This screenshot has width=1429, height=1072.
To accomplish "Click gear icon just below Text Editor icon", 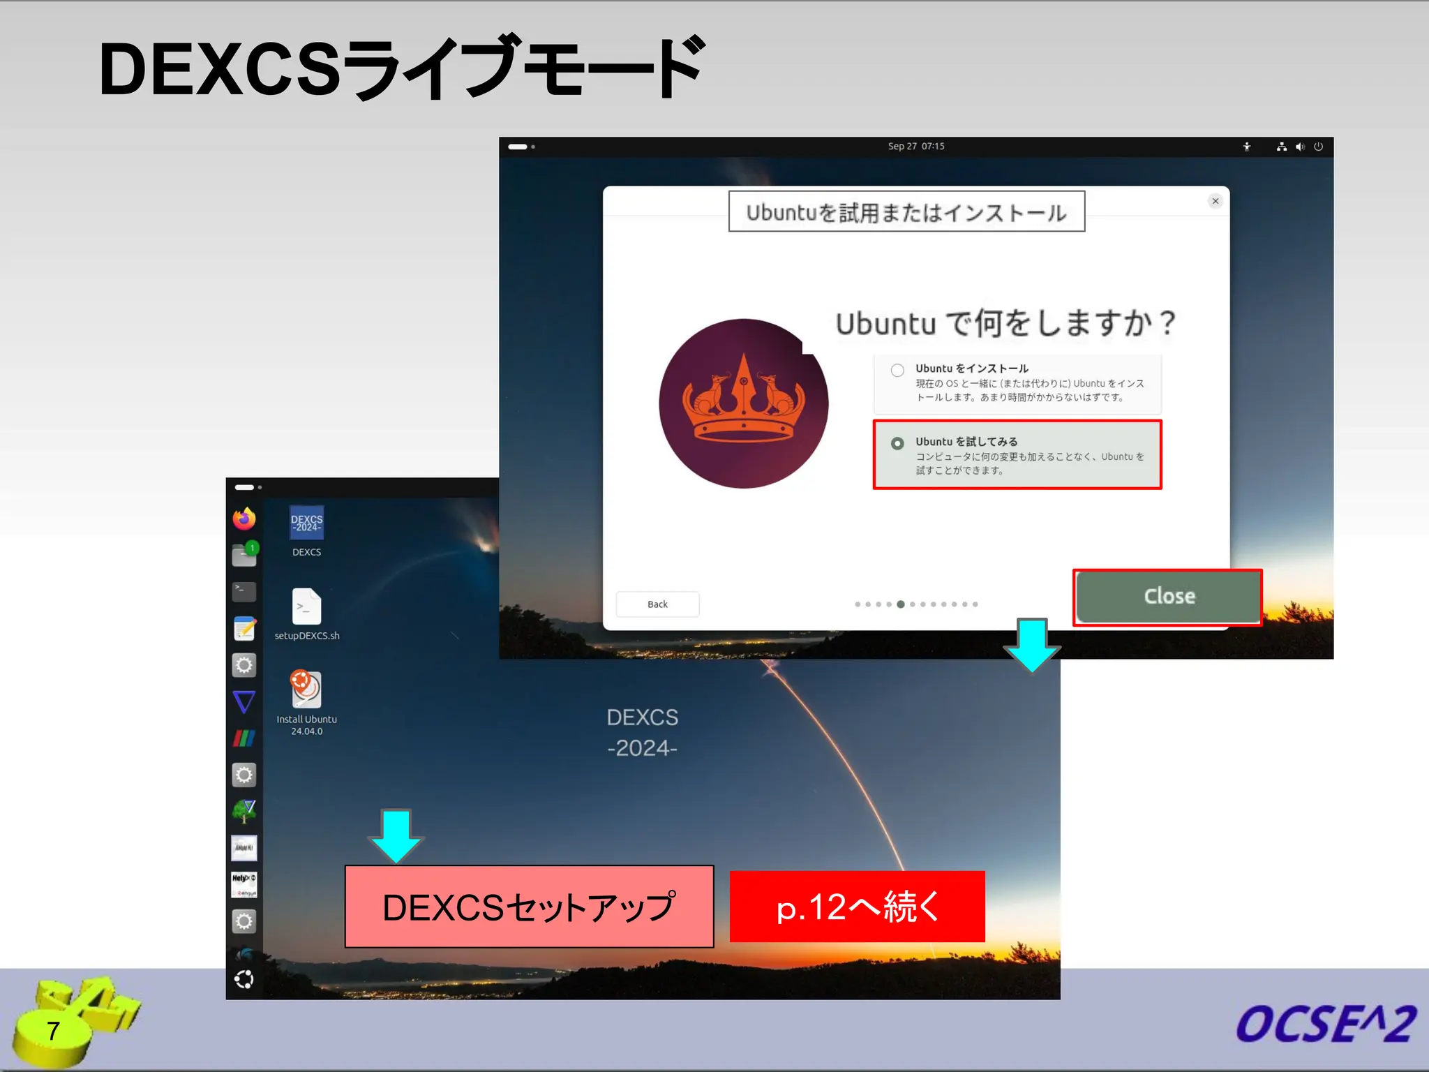I will pyautogui.click(x=244, y=665).
